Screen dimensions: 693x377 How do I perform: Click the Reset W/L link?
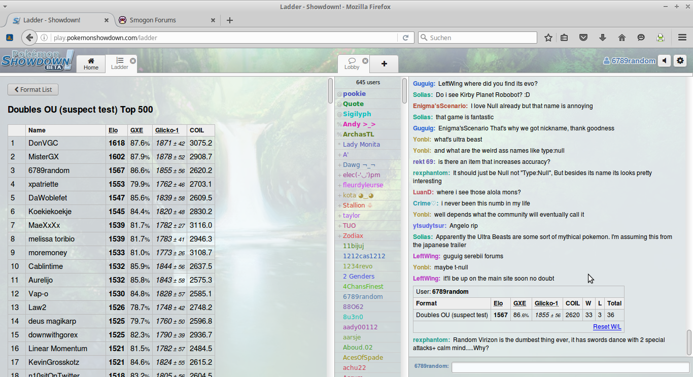[607, 327]
